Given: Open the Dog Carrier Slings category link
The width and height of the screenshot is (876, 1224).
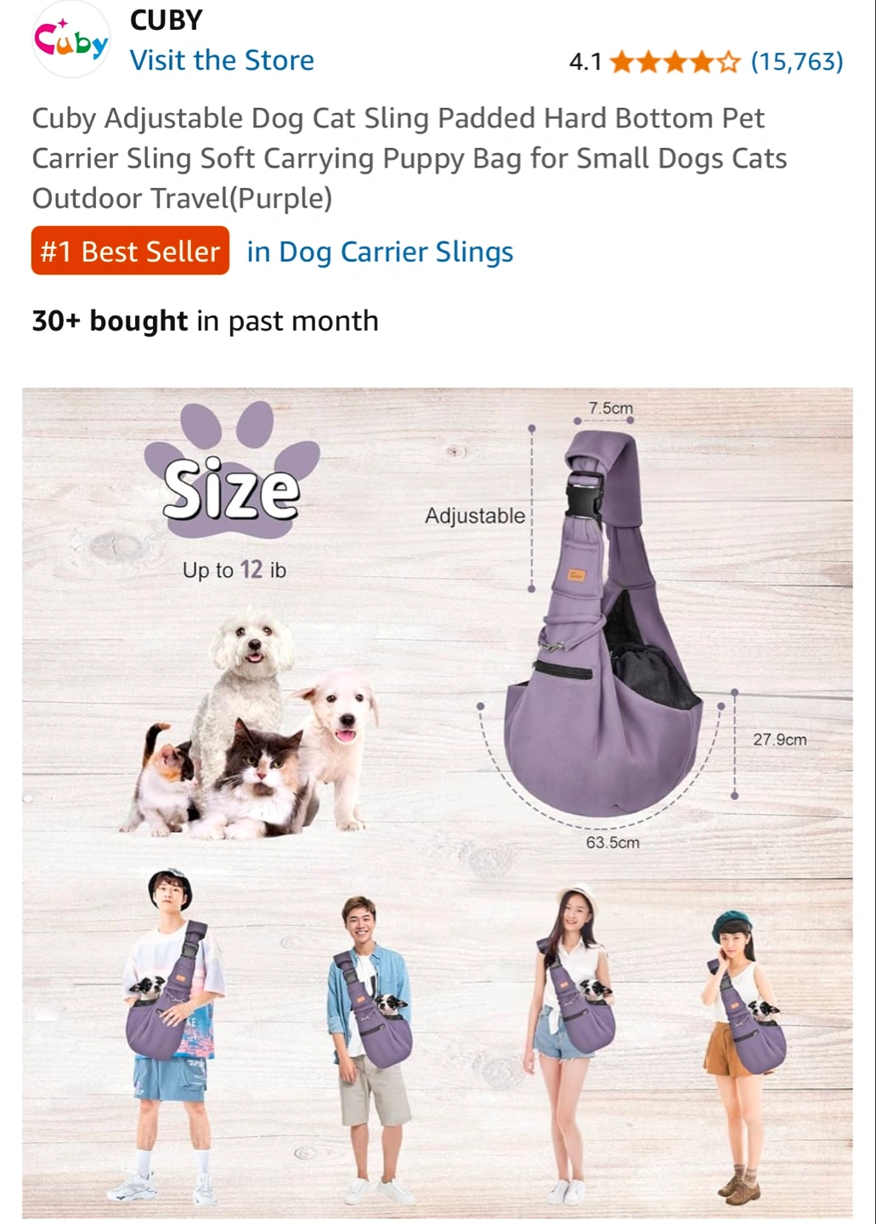Looking at the screenshot, I should click(380, 252).
